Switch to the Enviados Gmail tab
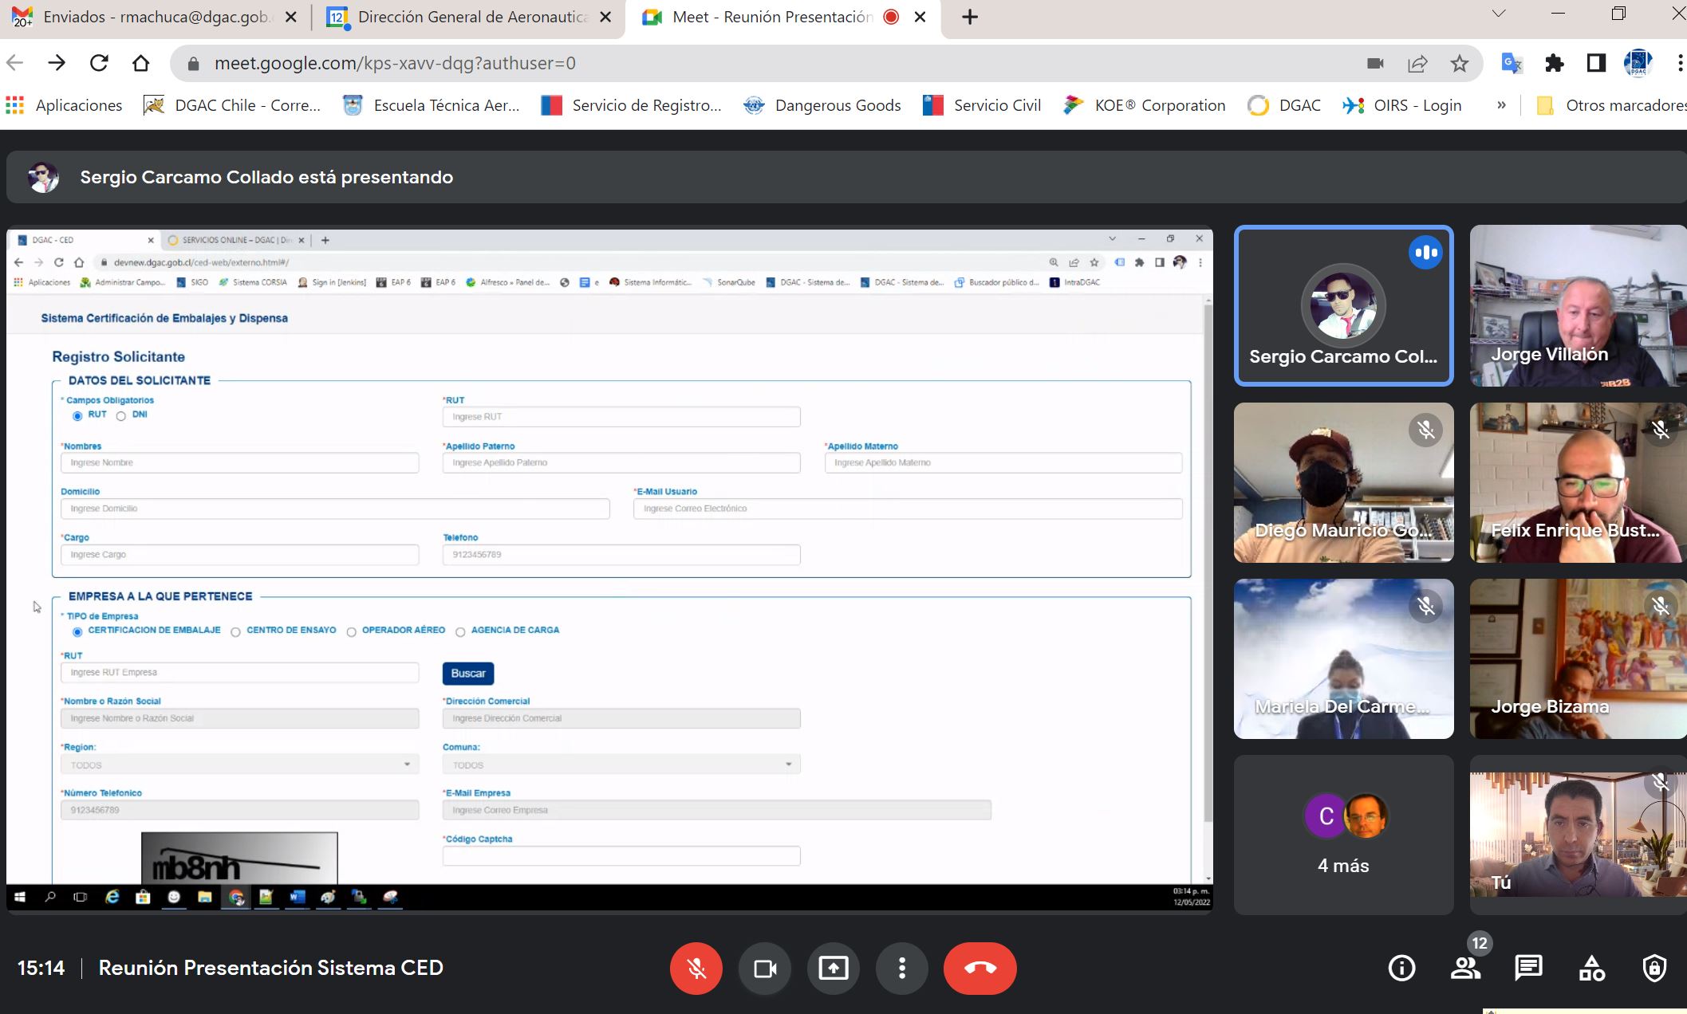The height and width of the screenshot is (1014, 1687). click(x=156, y=17)
